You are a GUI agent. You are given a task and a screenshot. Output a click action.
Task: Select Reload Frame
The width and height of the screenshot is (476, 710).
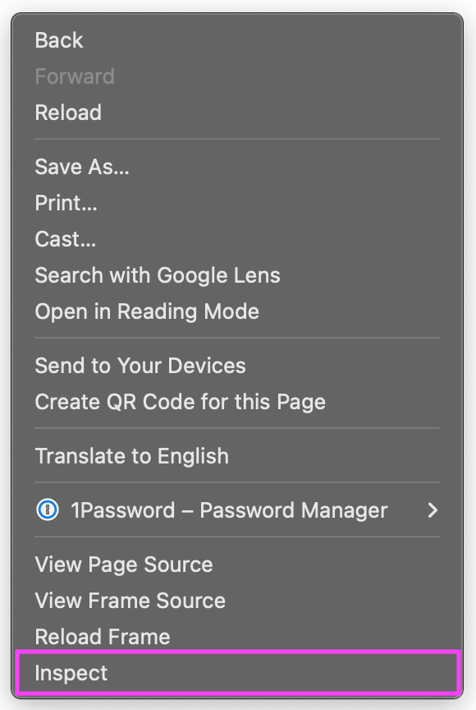point(103,637)
